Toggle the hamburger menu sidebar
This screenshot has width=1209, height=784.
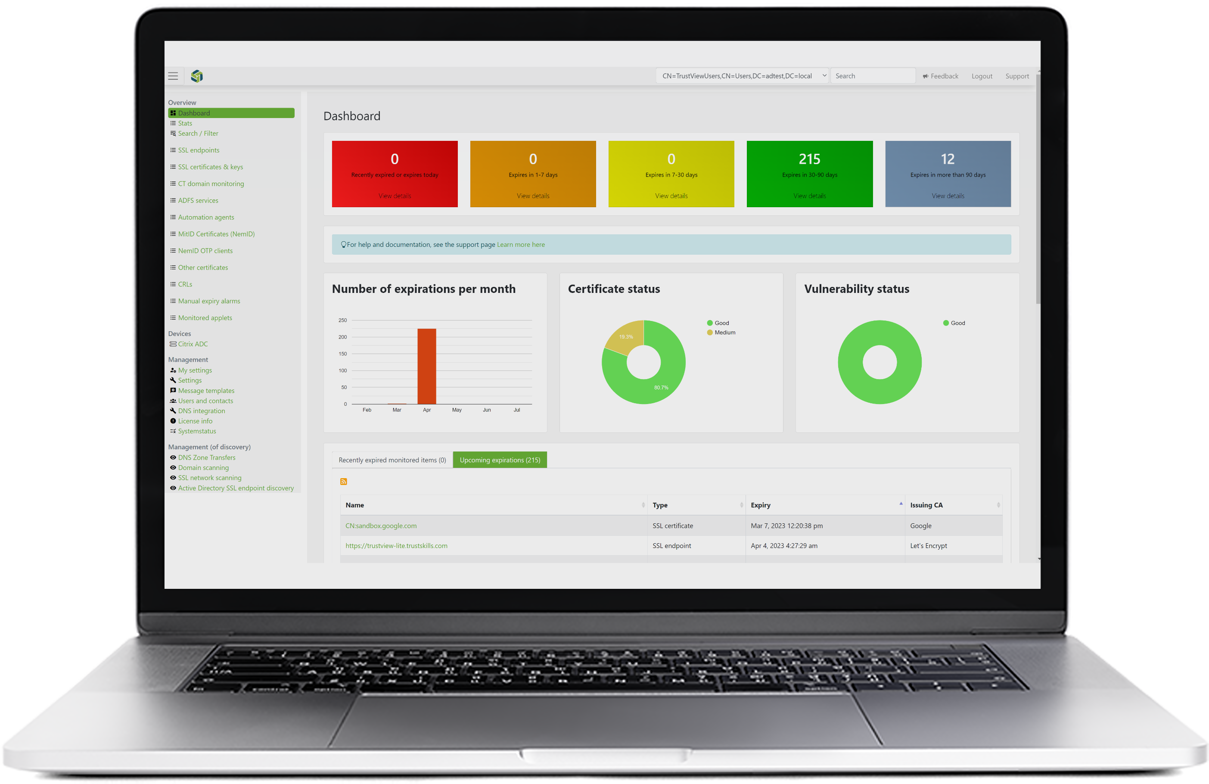tap(173, 76)
